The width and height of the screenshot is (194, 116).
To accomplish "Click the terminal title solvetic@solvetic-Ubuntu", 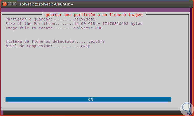I will (x=46, y=4).
